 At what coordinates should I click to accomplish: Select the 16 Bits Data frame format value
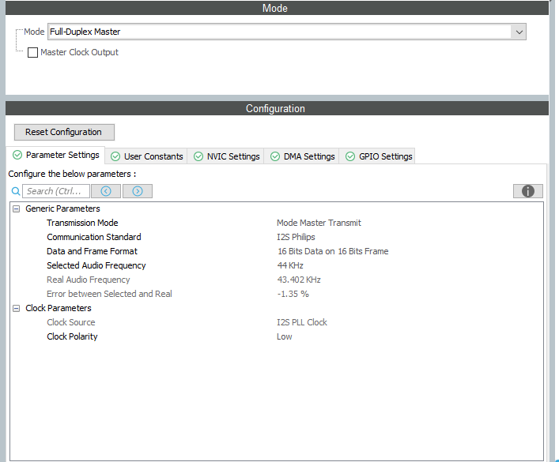click(333, 251)
